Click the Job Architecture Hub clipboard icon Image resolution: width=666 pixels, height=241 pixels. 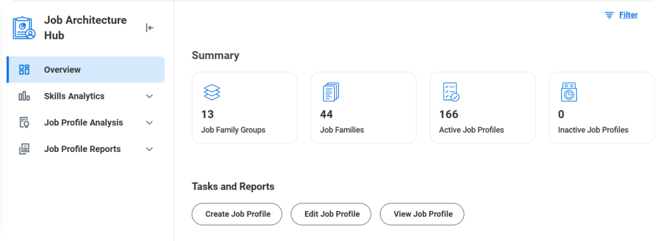click(24, 28)
